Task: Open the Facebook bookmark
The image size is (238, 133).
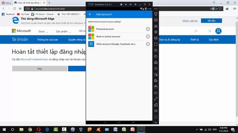Action: pos(8,14)
